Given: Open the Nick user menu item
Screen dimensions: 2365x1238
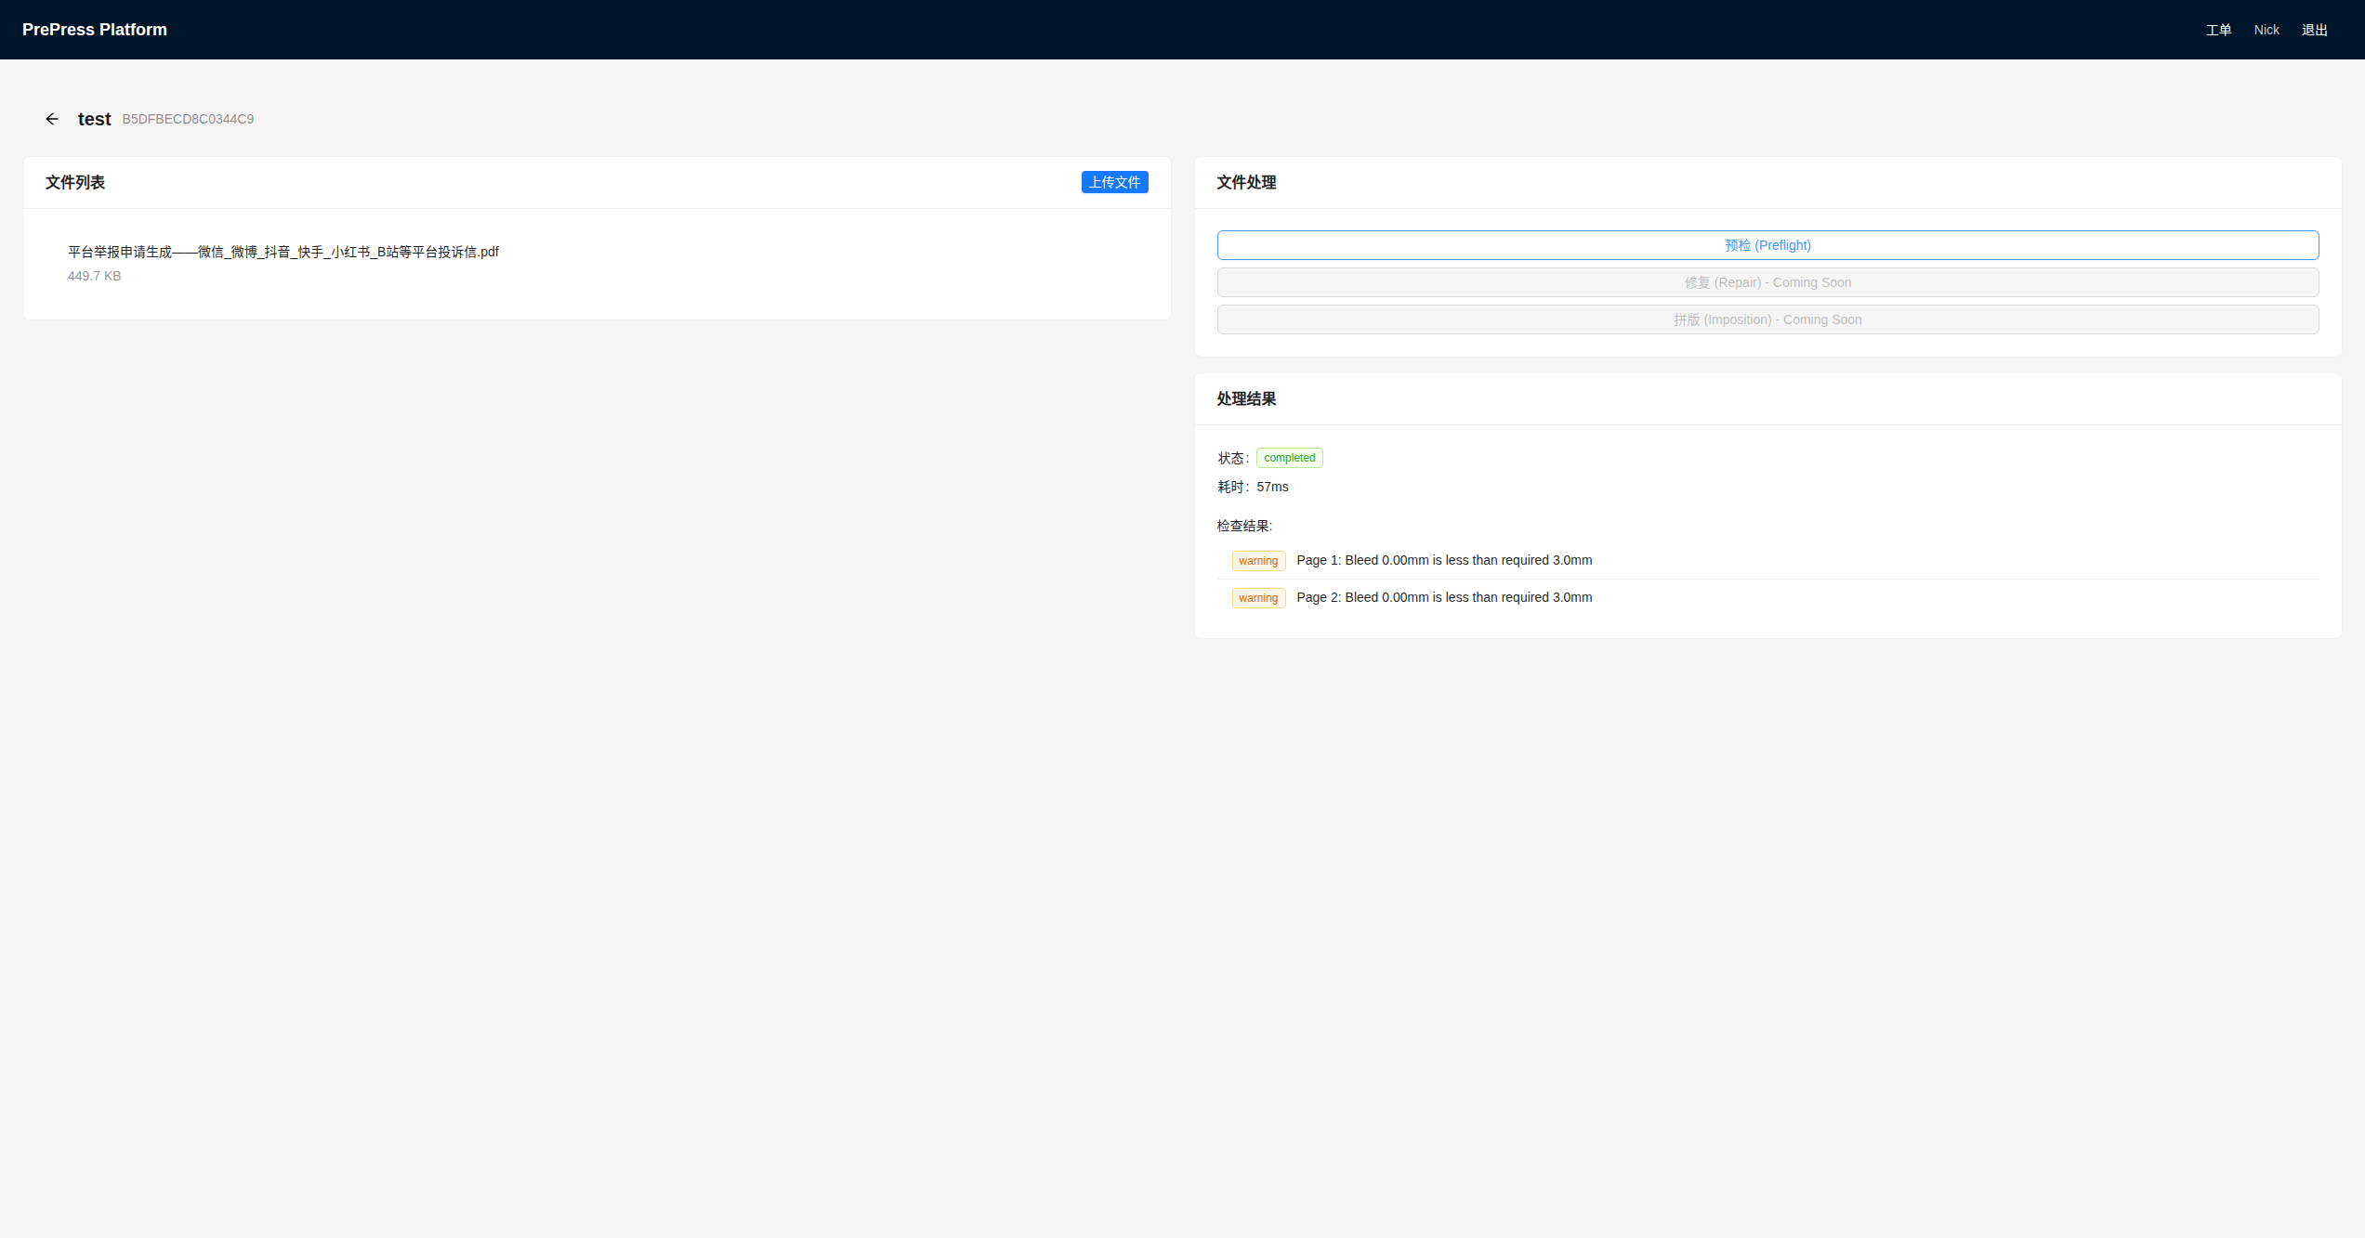Looking at the screenshot, I should (x=2266, y=30).
